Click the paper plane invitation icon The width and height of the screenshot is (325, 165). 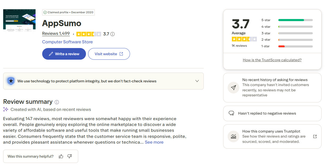tap(233, 88)
